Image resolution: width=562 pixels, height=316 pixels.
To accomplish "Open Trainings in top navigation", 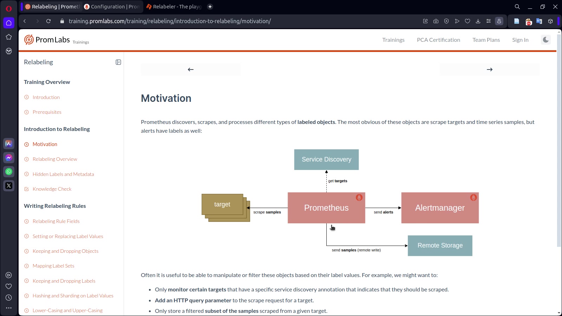I will pyautogui.click(x=393, y=40).
